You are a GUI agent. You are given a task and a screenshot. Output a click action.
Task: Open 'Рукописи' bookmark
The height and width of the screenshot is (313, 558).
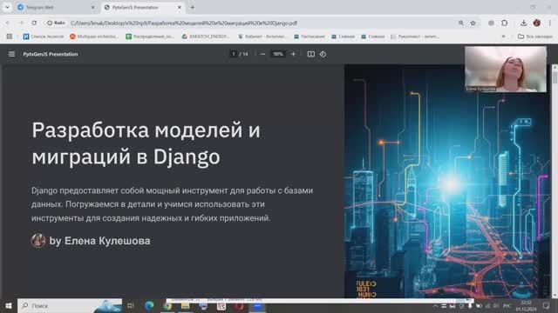click(415, 37)
